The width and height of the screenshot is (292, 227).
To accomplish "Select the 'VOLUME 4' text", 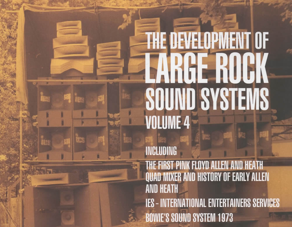I will click(x=167, y=123).
